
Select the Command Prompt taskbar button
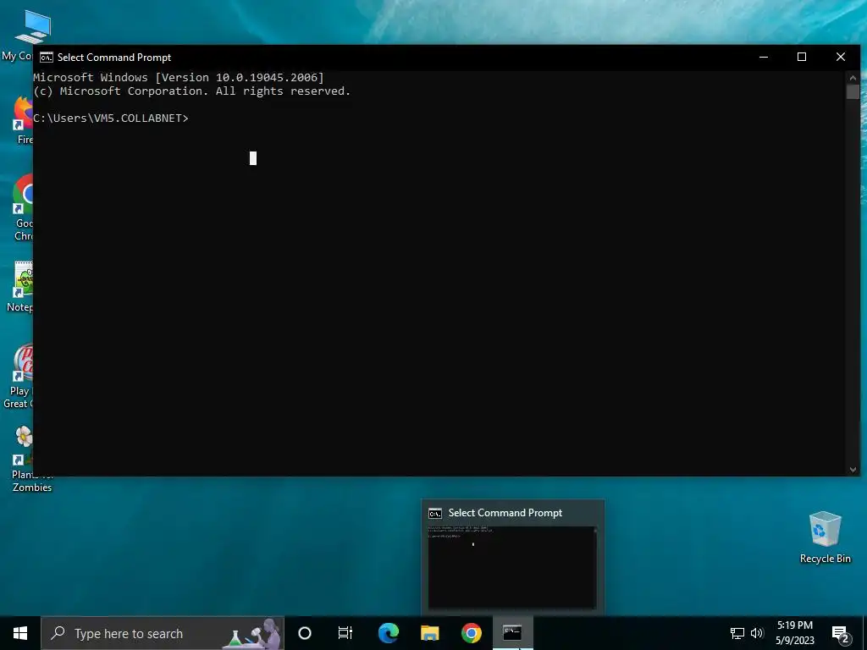pos(512,633)
